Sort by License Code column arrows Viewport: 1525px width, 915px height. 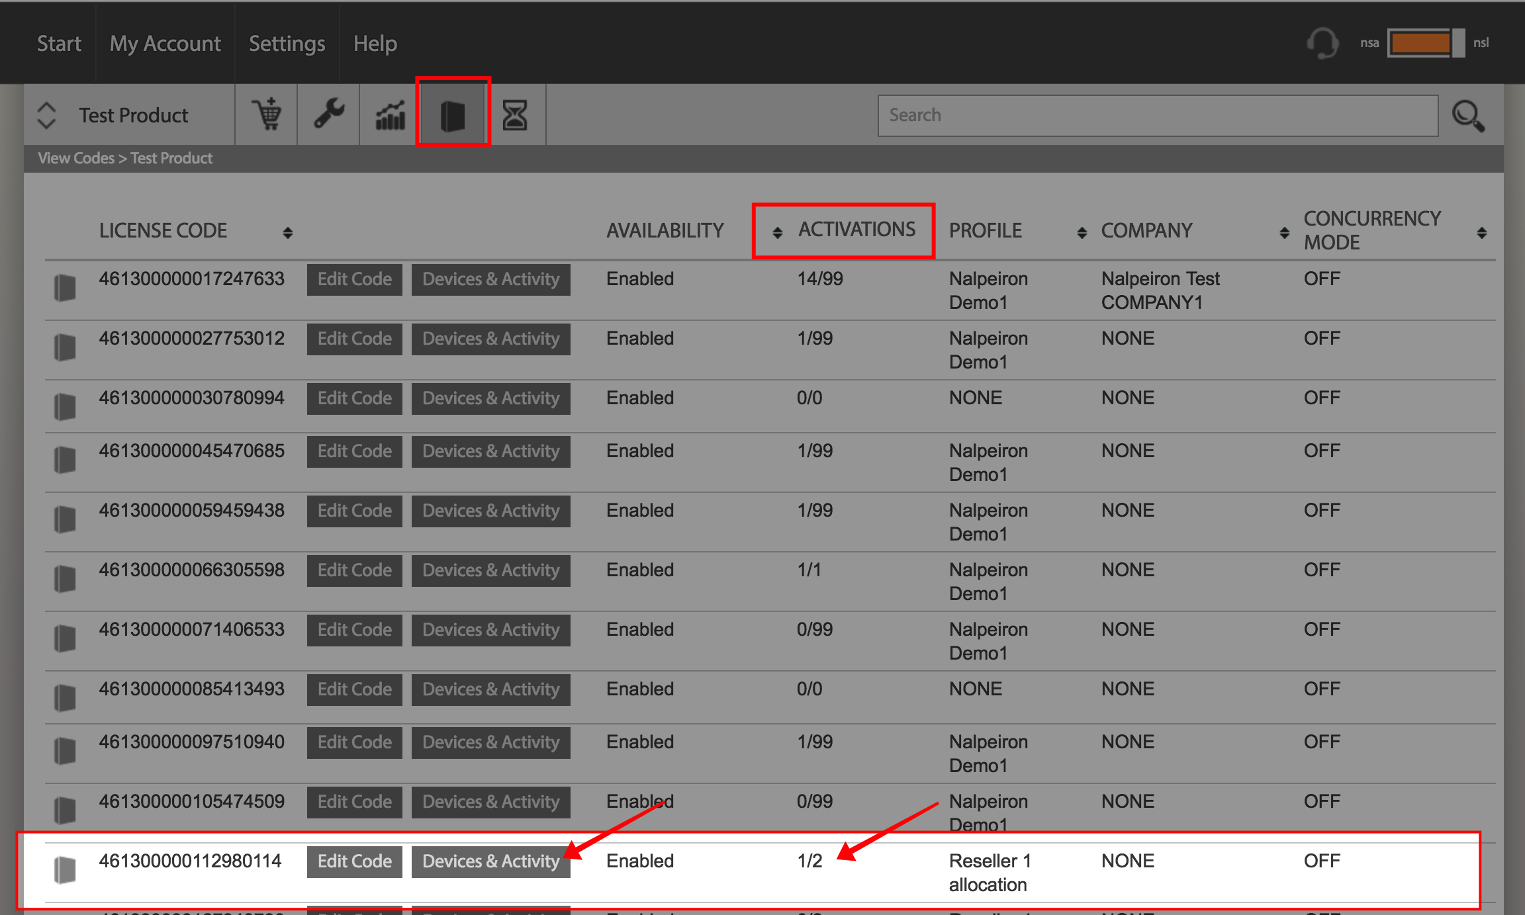(287, 232)
